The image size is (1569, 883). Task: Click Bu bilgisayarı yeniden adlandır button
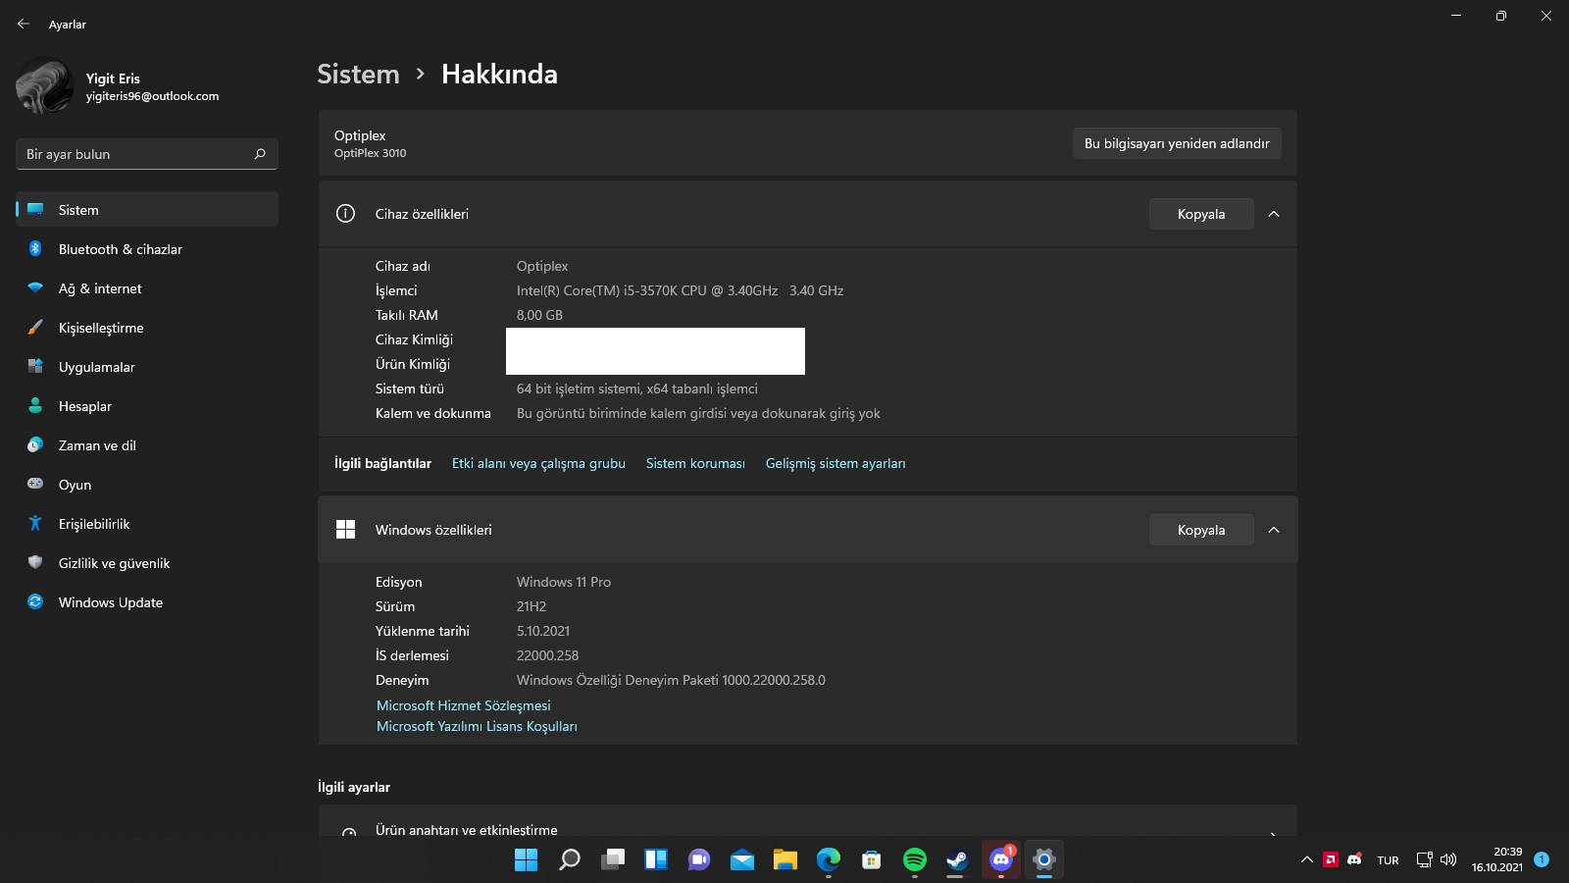(x=1176, y=143)
